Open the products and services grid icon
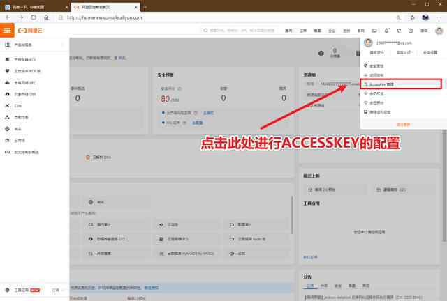447x301 pixels. pyautogui.click(x=8, y=45)
